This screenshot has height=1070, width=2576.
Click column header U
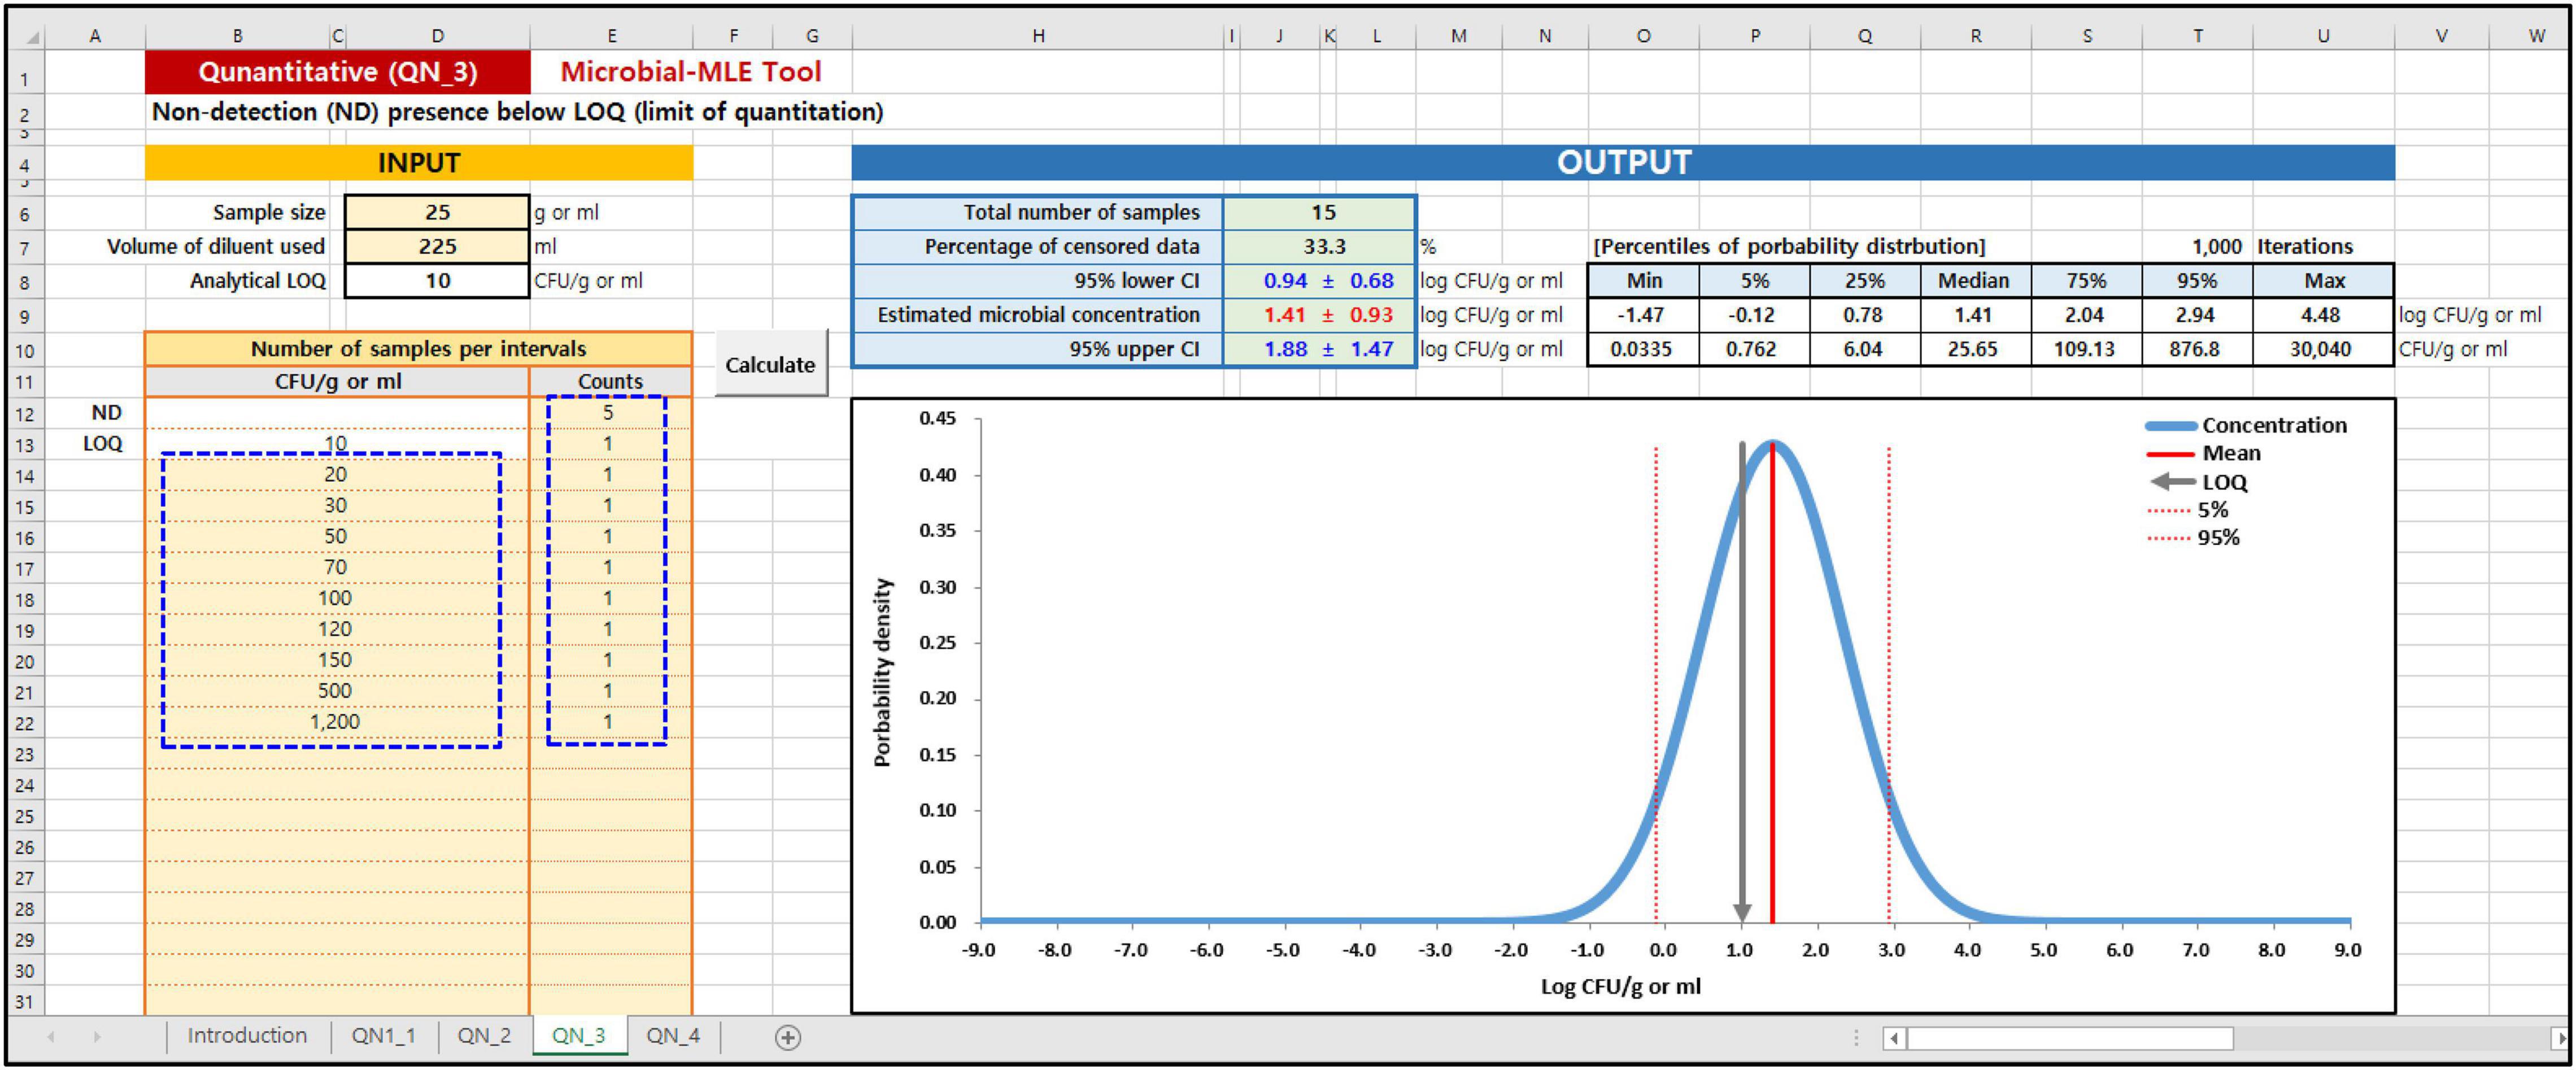click(x=2322, y=37)
